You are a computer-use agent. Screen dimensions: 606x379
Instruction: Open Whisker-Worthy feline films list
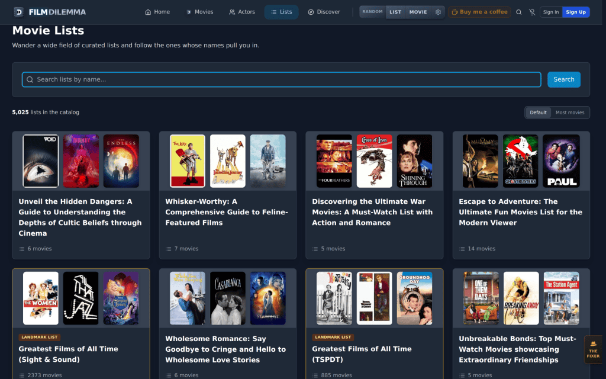pyautogui.click(x=227, y=212)
